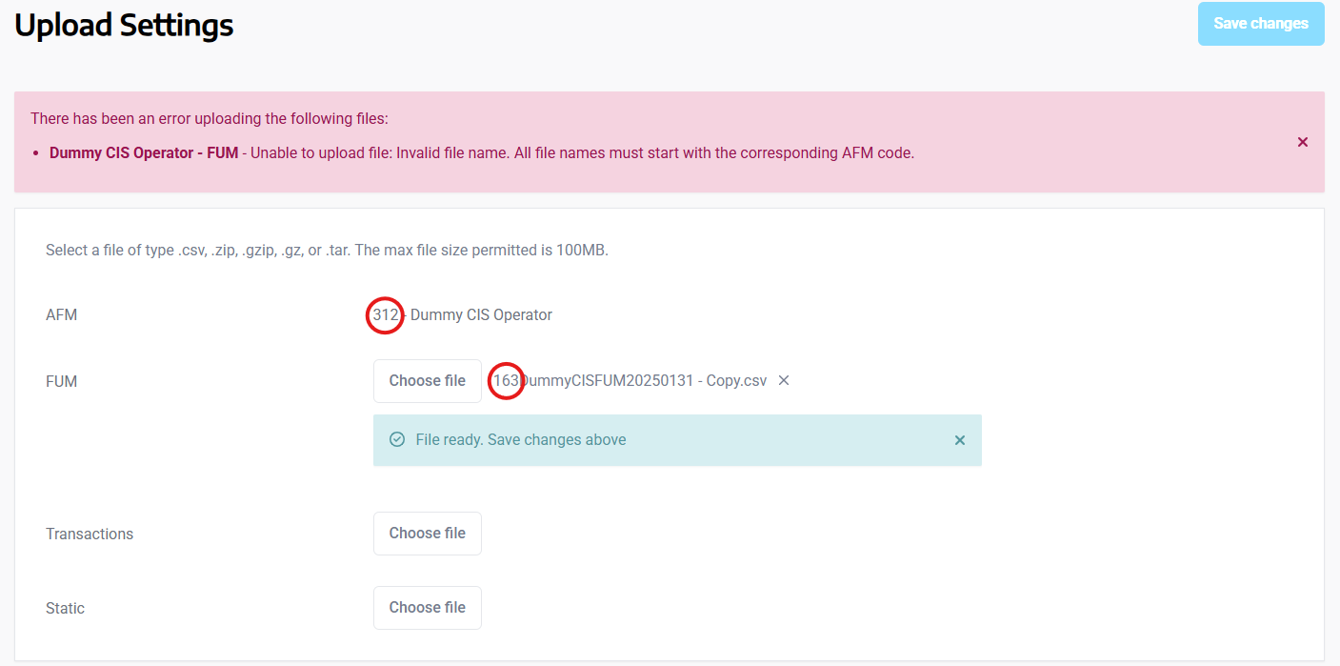Remove the selected FUM csv file
This screenshot has height=666, width=1340.
[x=784, y=380]
